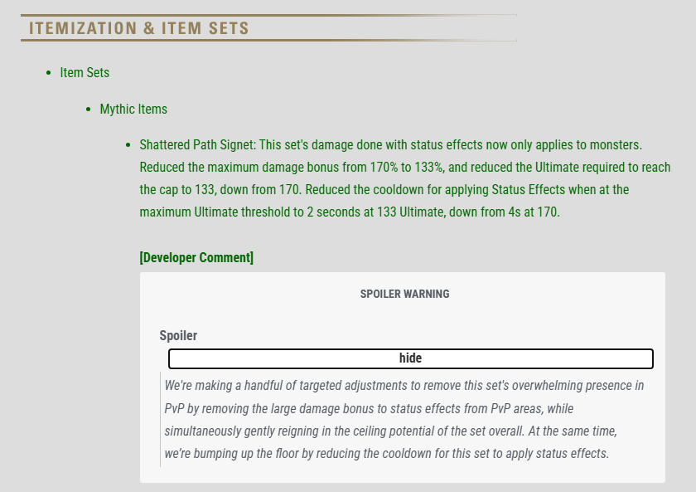Select the Itemization & Item Sets heading
The image size is (696, 492).
click(139, 28)
